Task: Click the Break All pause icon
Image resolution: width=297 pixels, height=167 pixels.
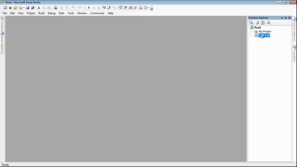Action: 94,8
